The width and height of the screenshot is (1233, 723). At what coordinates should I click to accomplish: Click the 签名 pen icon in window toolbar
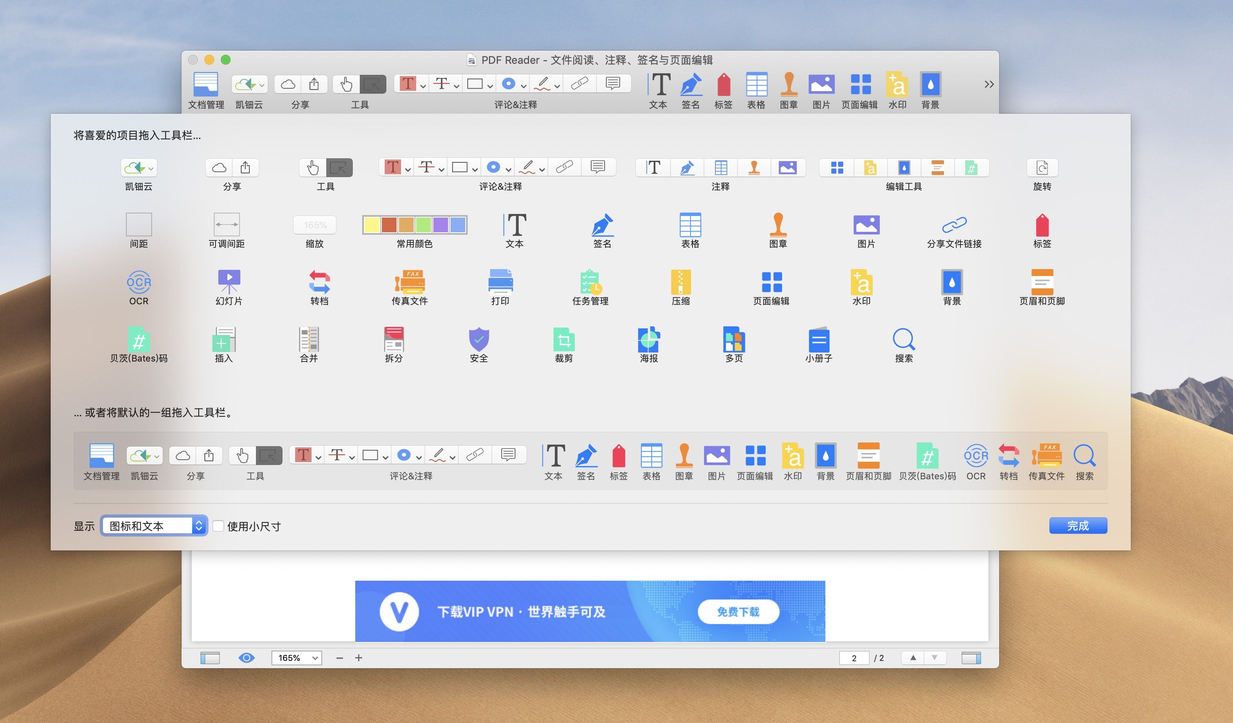(x=690, y=84)
